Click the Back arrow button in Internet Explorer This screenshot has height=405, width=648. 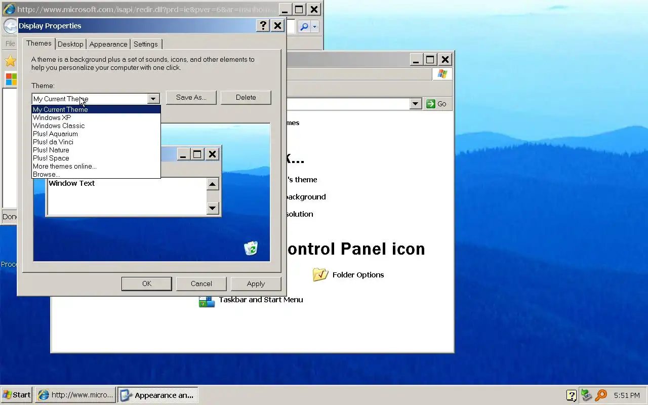(10, 26)
